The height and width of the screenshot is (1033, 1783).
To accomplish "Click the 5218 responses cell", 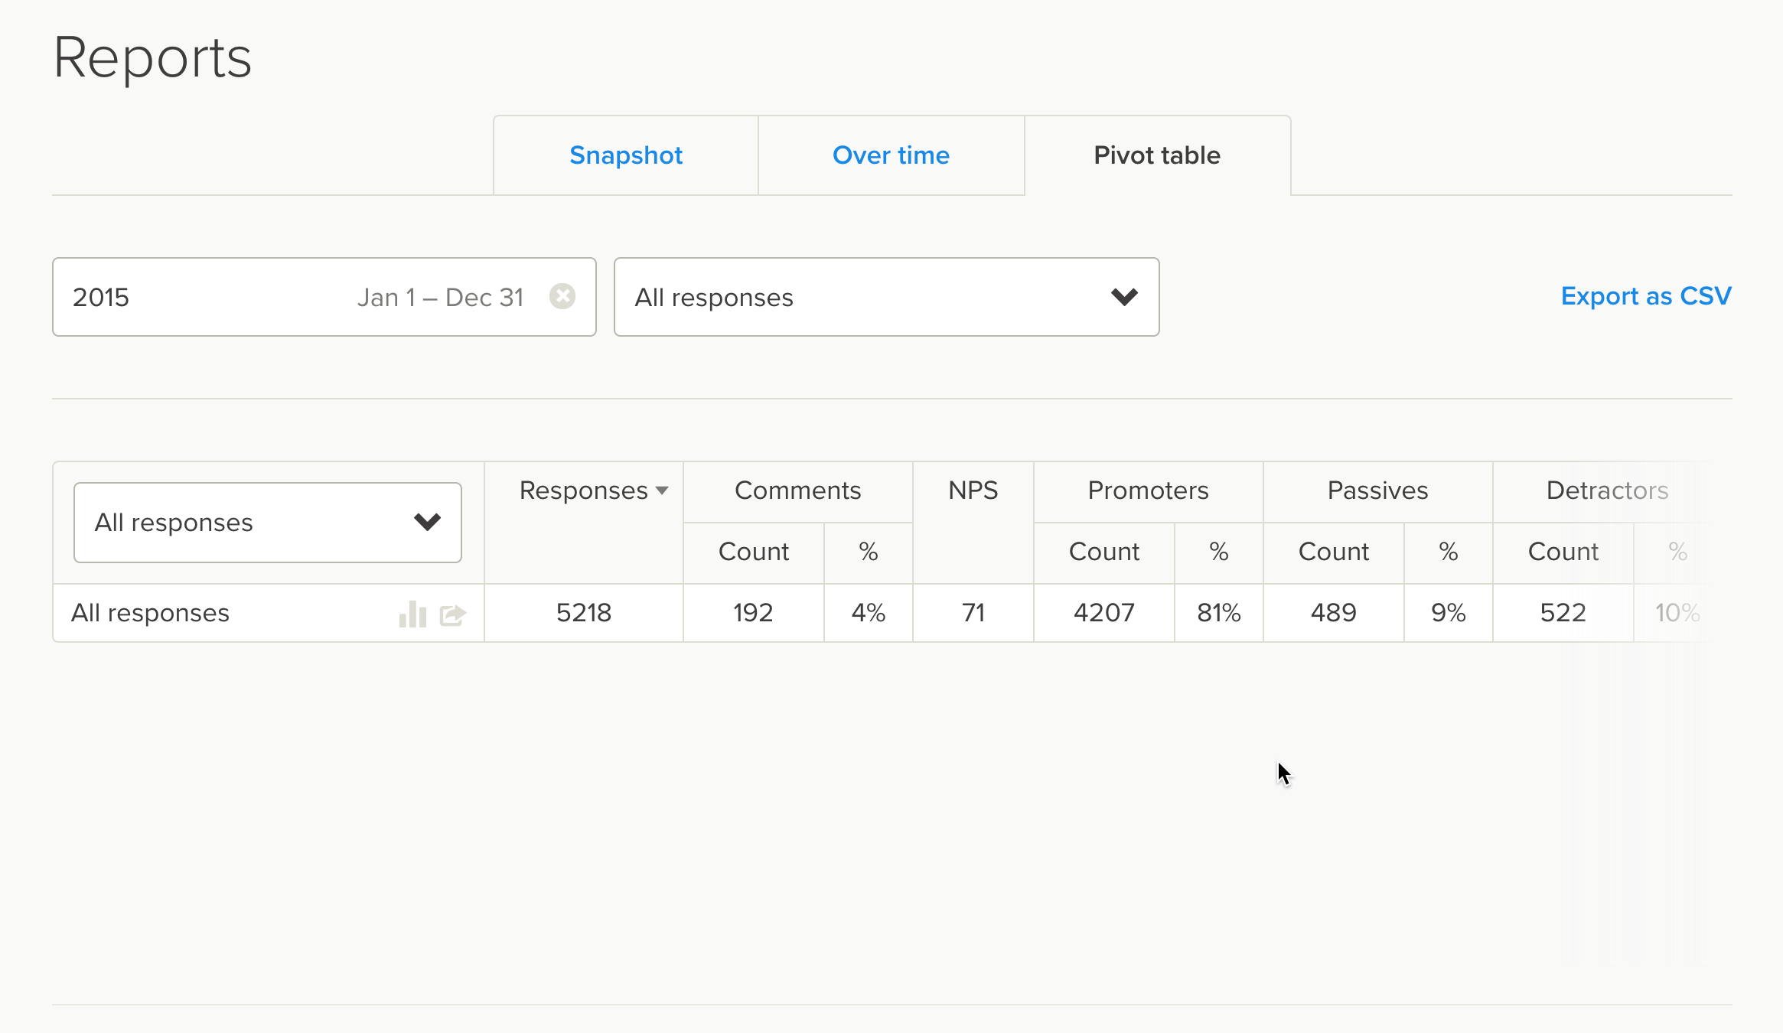I will tap(583, 613).
